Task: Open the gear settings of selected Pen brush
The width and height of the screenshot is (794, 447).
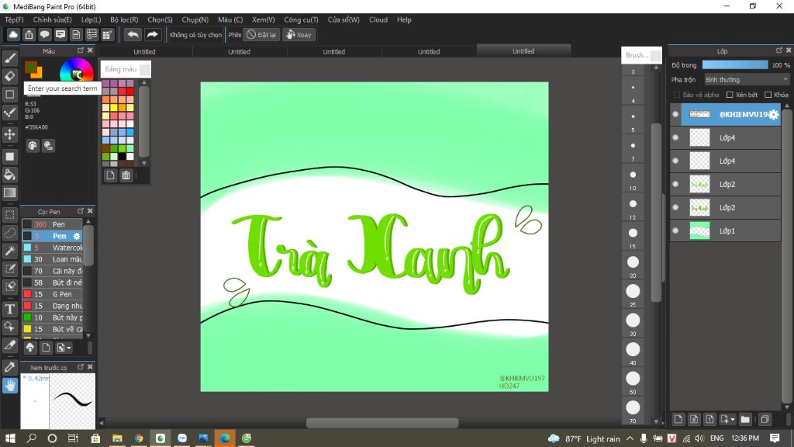Action: 77,236
